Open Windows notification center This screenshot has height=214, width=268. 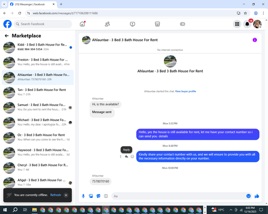261,210
